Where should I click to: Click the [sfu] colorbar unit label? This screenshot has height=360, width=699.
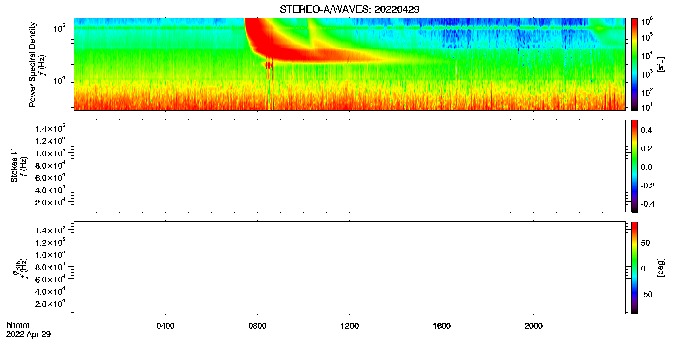pyautogui.click(x=661, y=64)
